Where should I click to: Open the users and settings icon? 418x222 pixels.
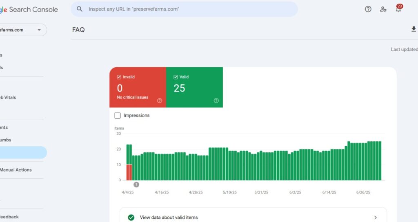(383, 9)
